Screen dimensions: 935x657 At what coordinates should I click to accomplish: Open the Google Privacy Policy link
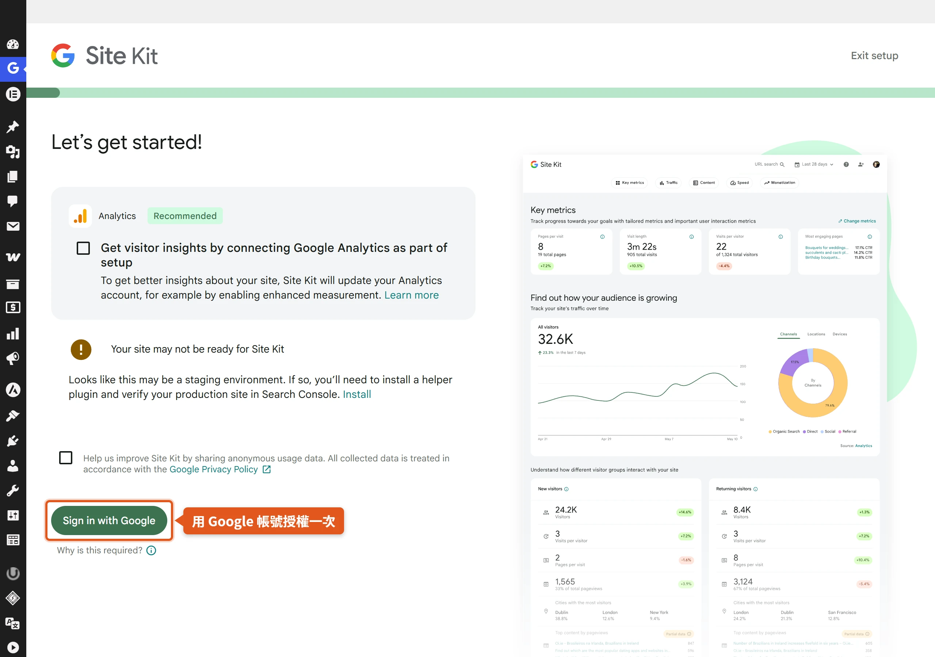click(x=213, y=469)
